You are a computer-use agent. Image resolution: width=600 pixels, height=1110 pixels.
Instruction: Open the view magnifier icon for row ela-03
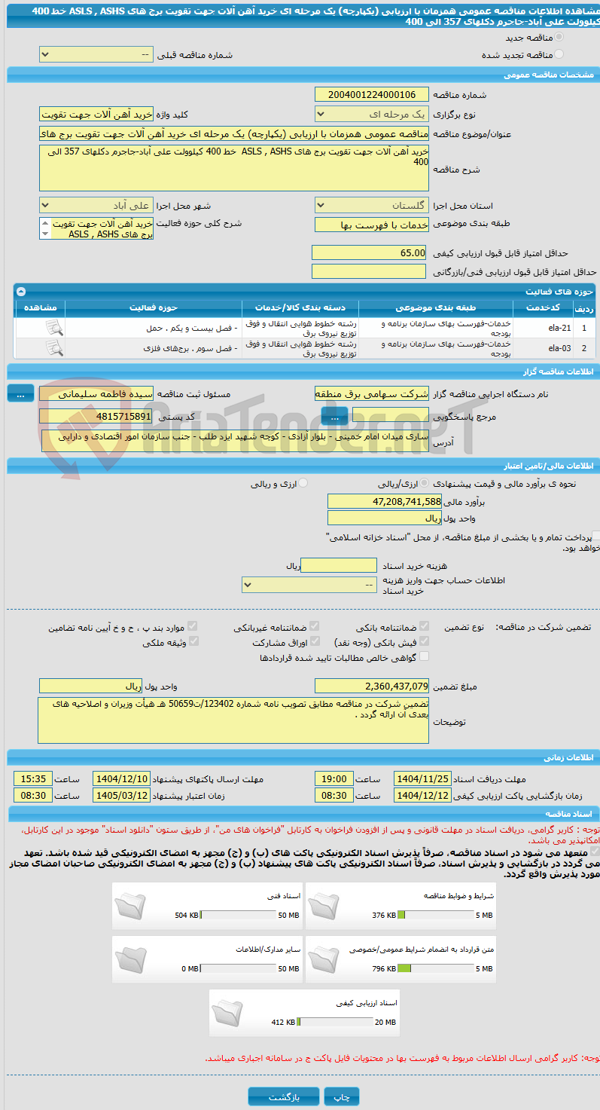pyautogui.click(x=53, y=347)
